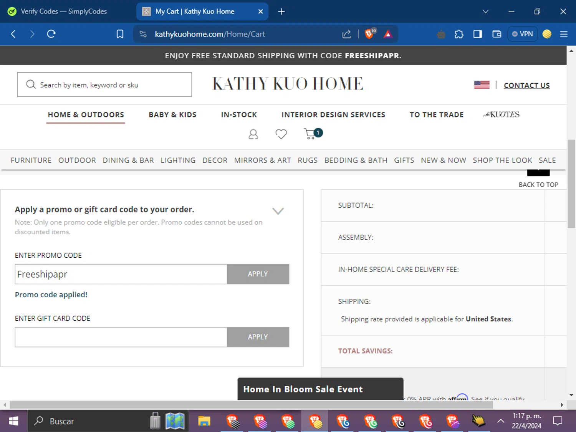Open In-Stock menu item

(239, 115)
